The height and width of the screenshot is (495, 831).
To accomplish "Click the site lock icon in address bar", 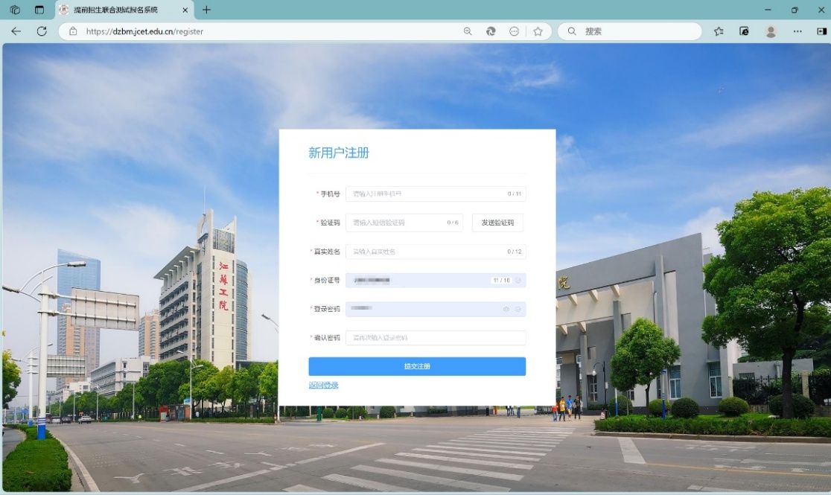I will pyautogui.click(x=73, y=31).
